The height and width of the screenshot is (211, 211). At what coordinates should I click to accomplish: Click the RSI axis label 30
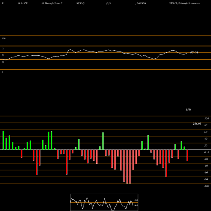3,62
